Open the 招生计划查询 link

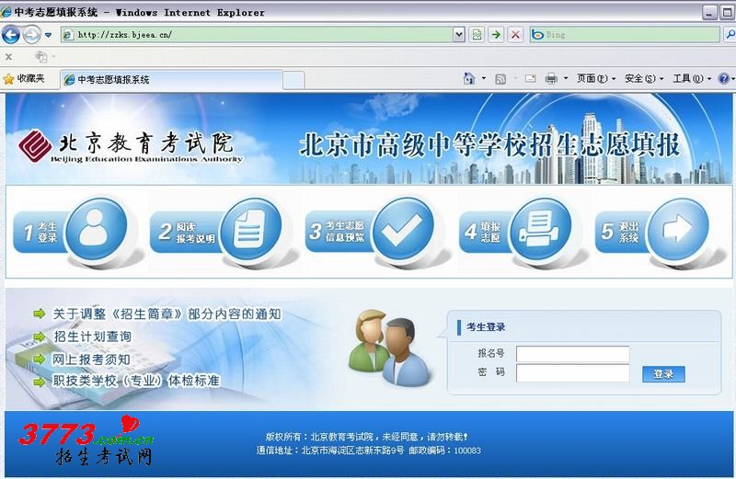(92, 336)
